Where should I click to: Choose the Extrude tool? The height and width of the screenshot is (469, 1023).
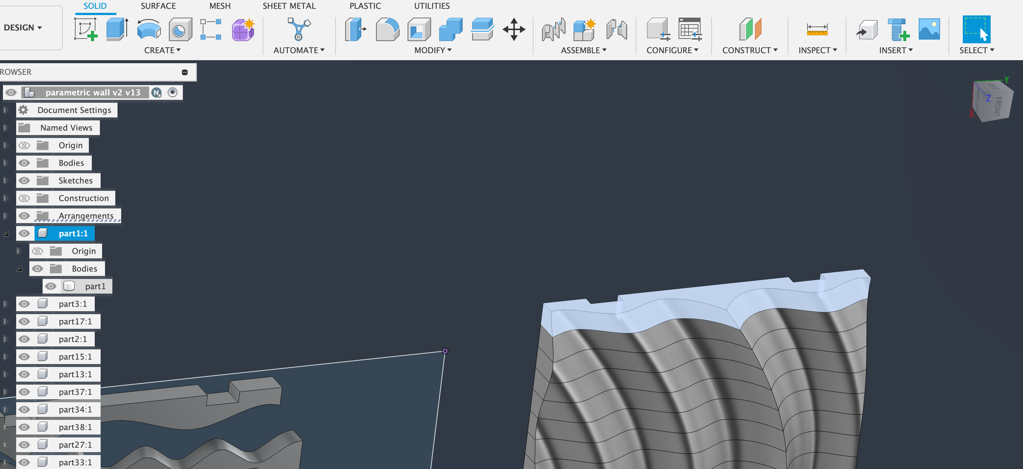click(117, 29)
